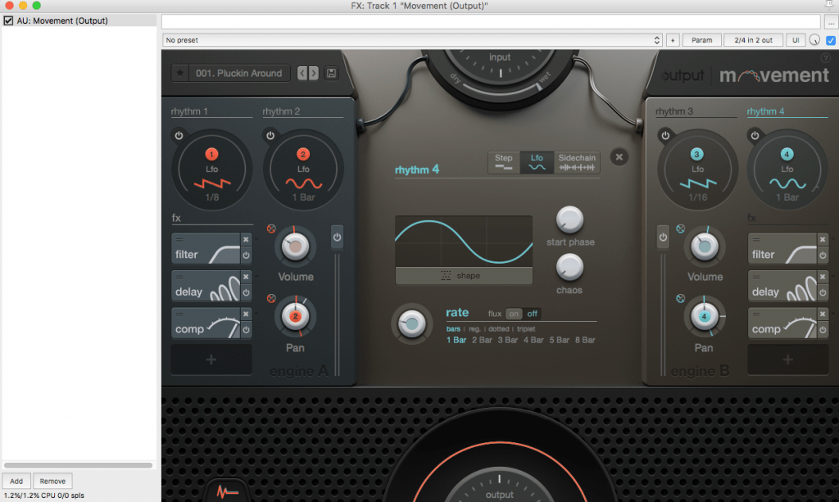Toggle engine B comp power
The width and height of the screenshot is (839, 502).
(x=823, y=330)
